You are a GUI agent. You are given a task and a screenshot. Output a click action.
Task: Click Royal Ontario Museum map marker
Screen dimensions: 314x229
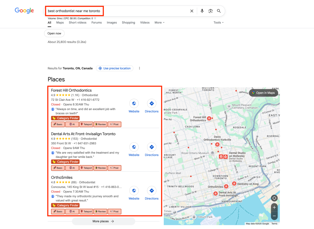(213, 153)
